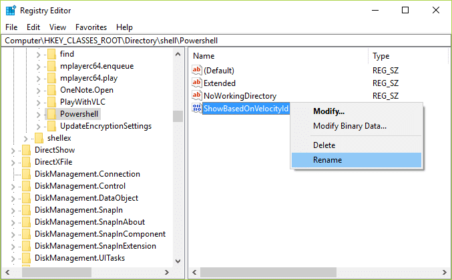
Task: Expand the DiskManagement.Control key arrow
Action: click(x=13, y=187)
